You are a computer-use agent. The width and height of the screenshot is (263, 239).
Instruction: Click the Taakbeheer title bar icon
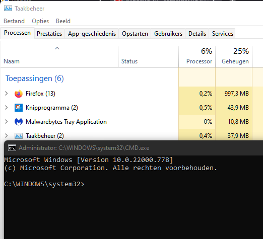click(8, 8)
